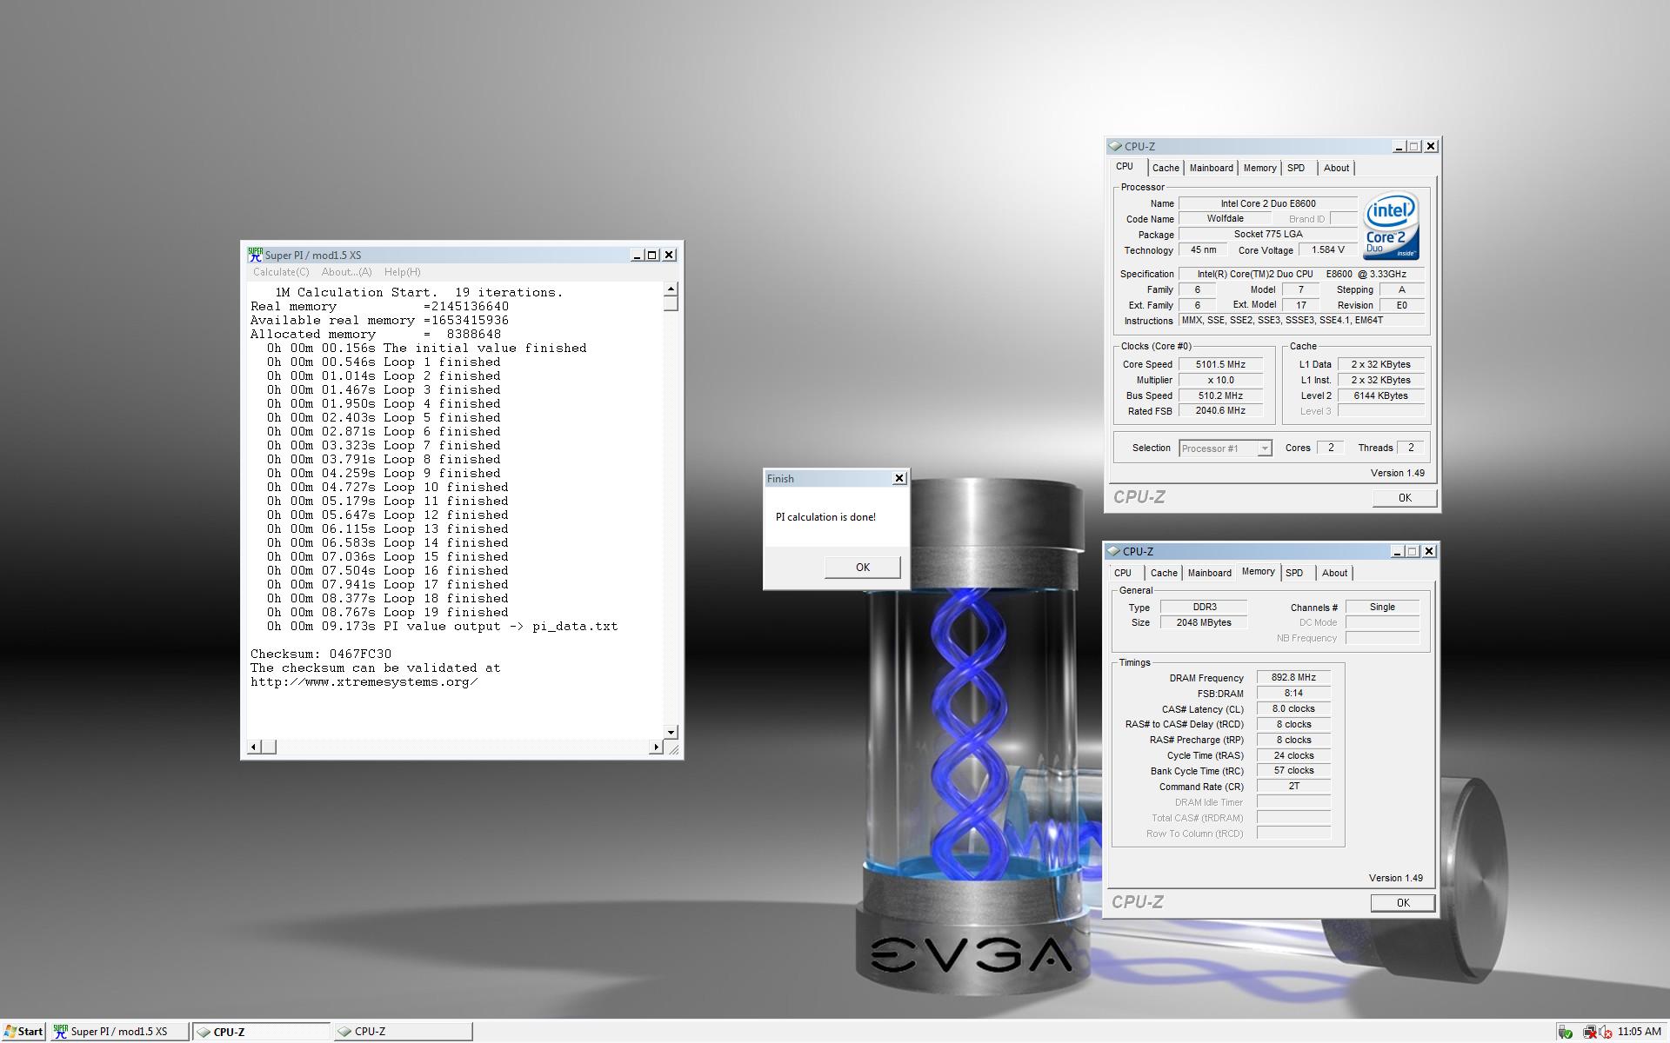1670x1043 pixels.
Task: Activate the second CPU-Z taskbar button
Action: point(404,1032)
